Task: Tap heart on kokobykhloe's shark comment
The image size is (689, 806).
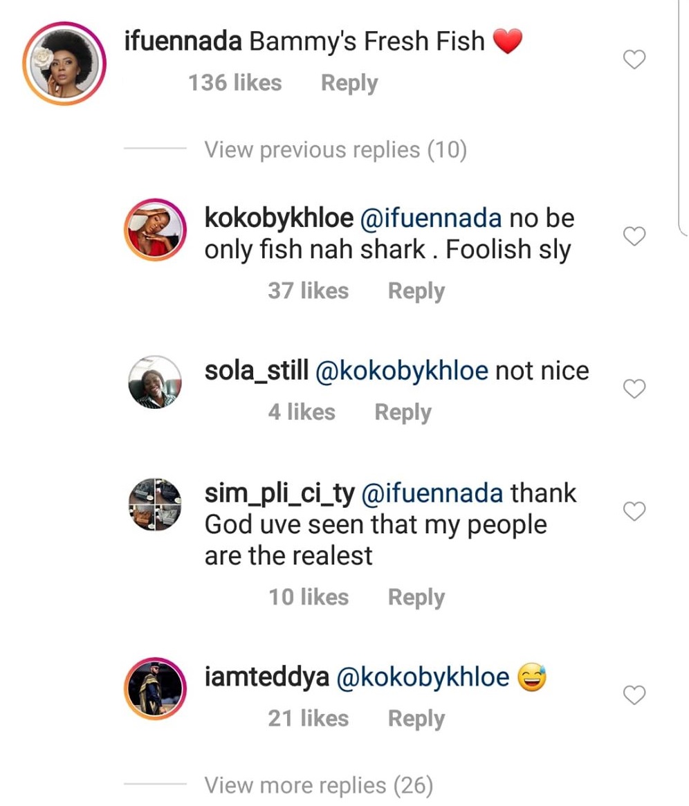Action: 634,237
